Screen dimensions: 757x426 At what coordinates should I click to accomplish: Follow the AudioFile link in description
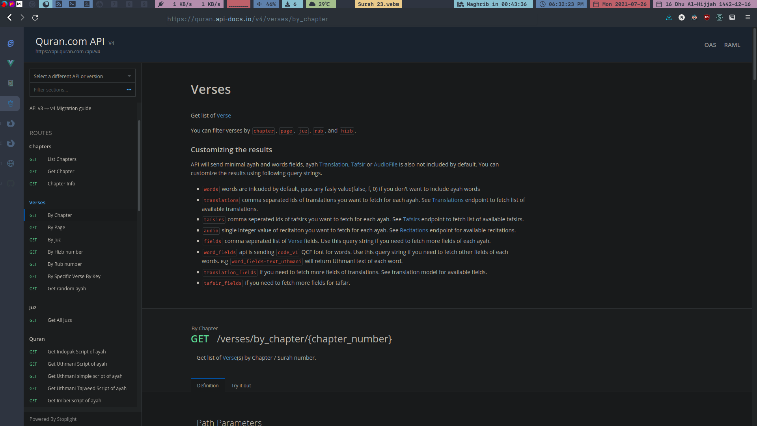[385, 164]
